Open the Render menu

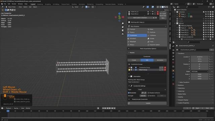(14, 4)
